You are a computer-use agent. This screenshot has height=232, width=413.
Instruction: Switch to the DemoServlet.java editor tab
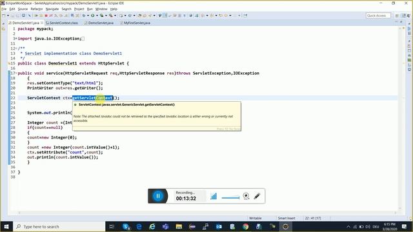(99, 23)
